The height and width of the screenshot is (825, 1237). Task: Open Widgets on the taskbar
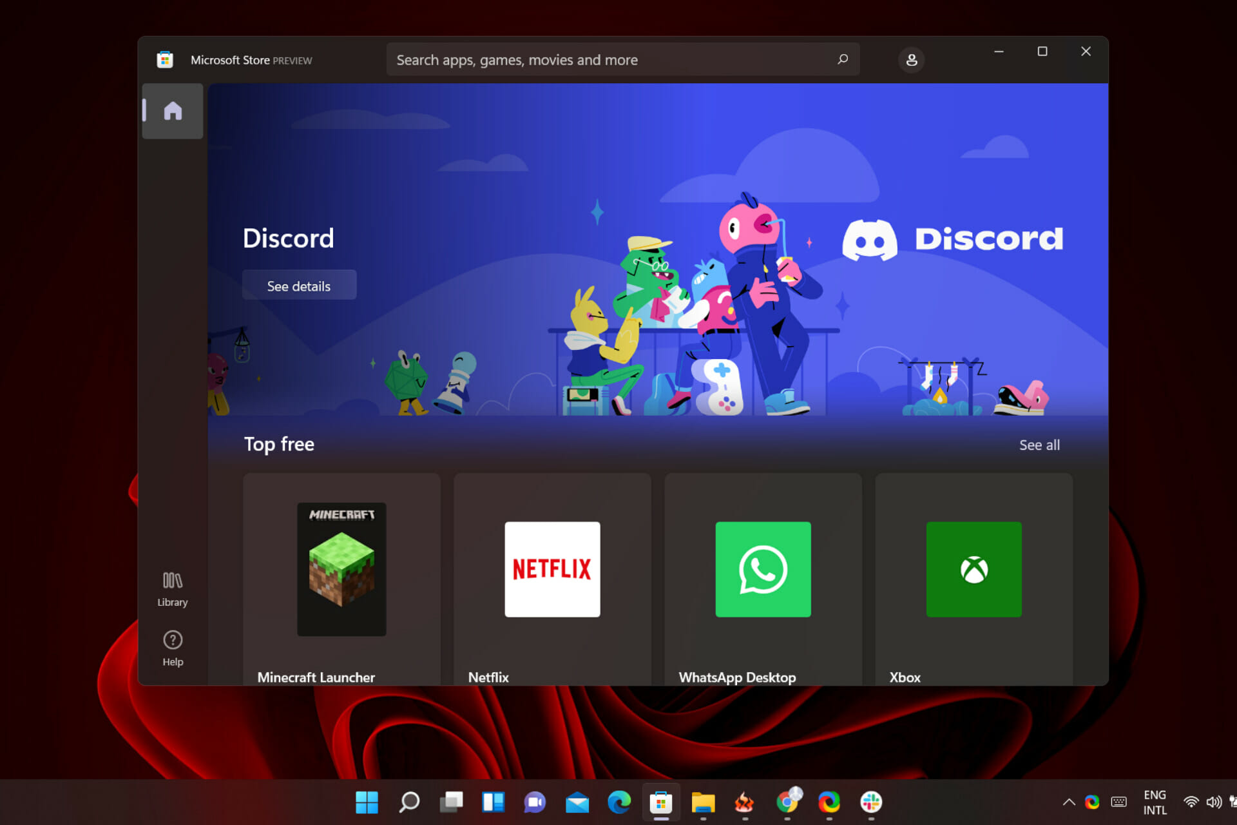(x=494, y=802)
